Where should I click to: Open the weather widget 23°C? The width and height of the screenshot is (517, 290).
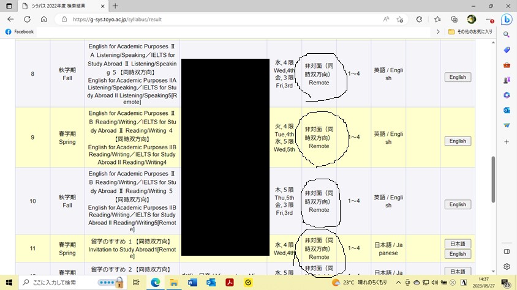(x=360, y=283)
